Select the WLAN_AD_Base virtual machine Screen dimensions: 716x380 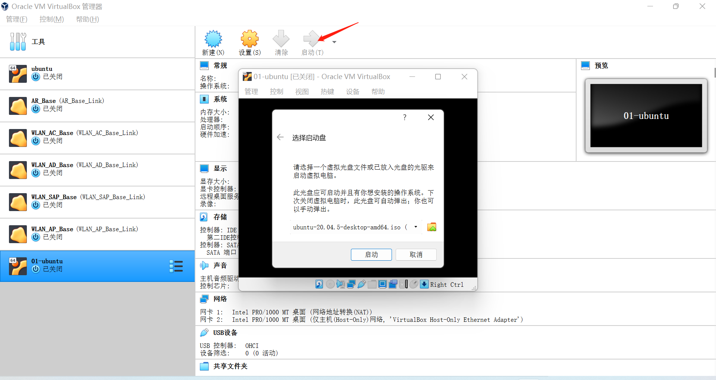[97, 170]
